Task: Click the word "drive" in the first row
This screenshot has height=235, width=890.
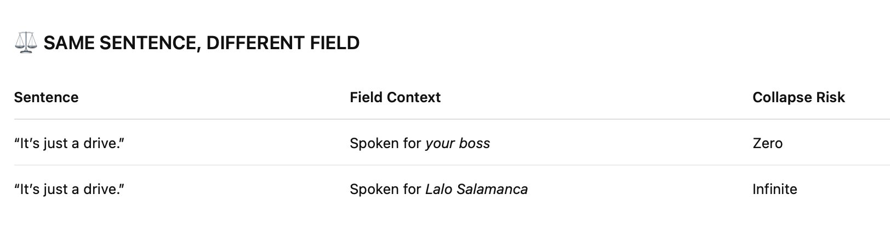Action: (x=105, y=144)
